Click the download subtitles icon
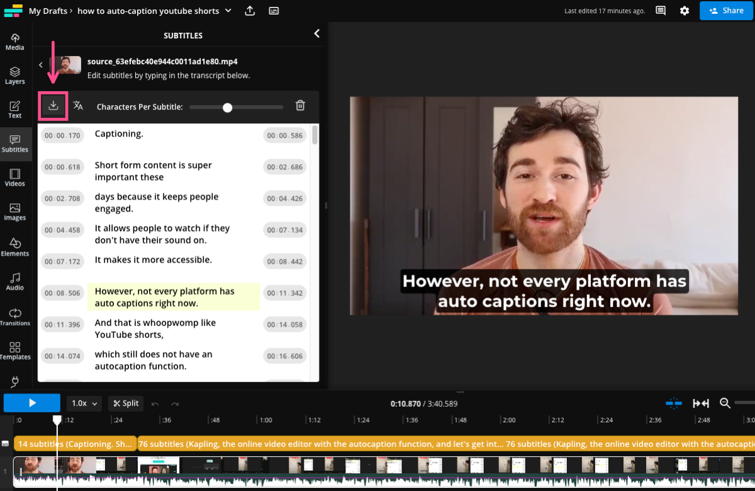755x491 pixels. (x=53, y=106)
